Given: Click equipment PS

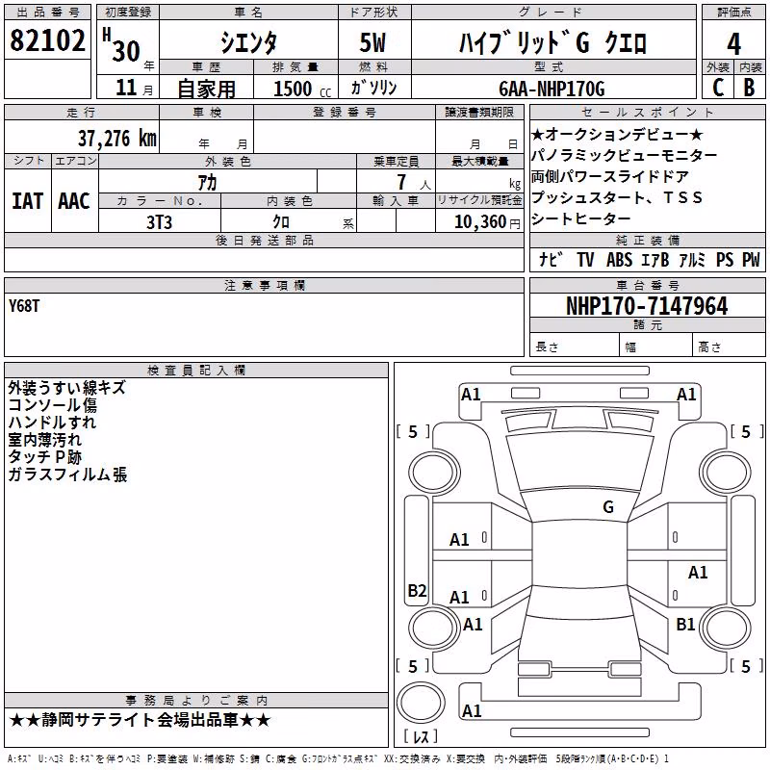Looking at the screenshot, I should pyautogui.click(x=725, y=259).
